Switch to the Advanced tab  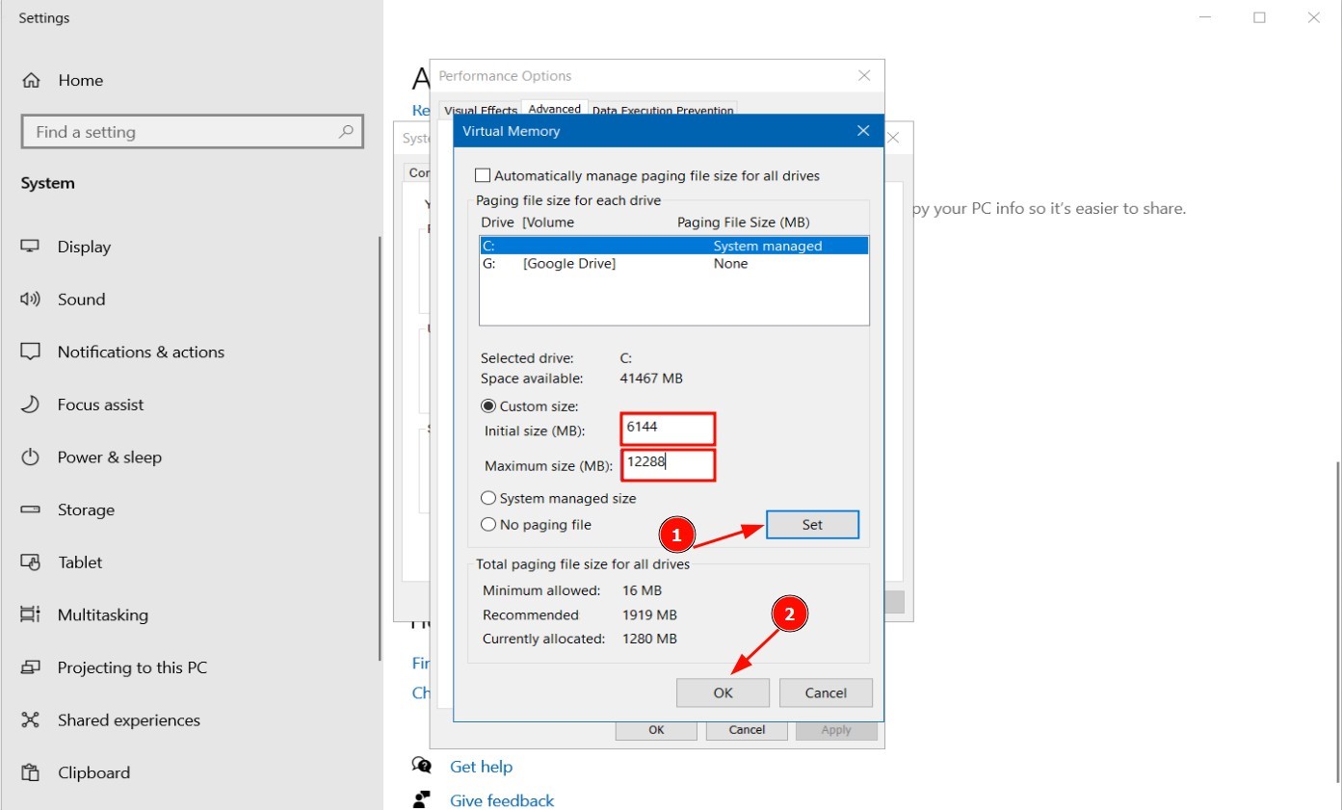(x=554, y=110)
